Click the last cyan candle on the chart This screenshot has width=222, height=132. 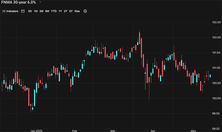[x=210, y=76]
